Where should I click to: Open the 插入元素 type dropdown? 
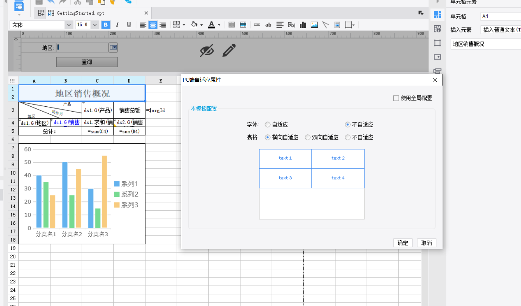pos(501,30)
